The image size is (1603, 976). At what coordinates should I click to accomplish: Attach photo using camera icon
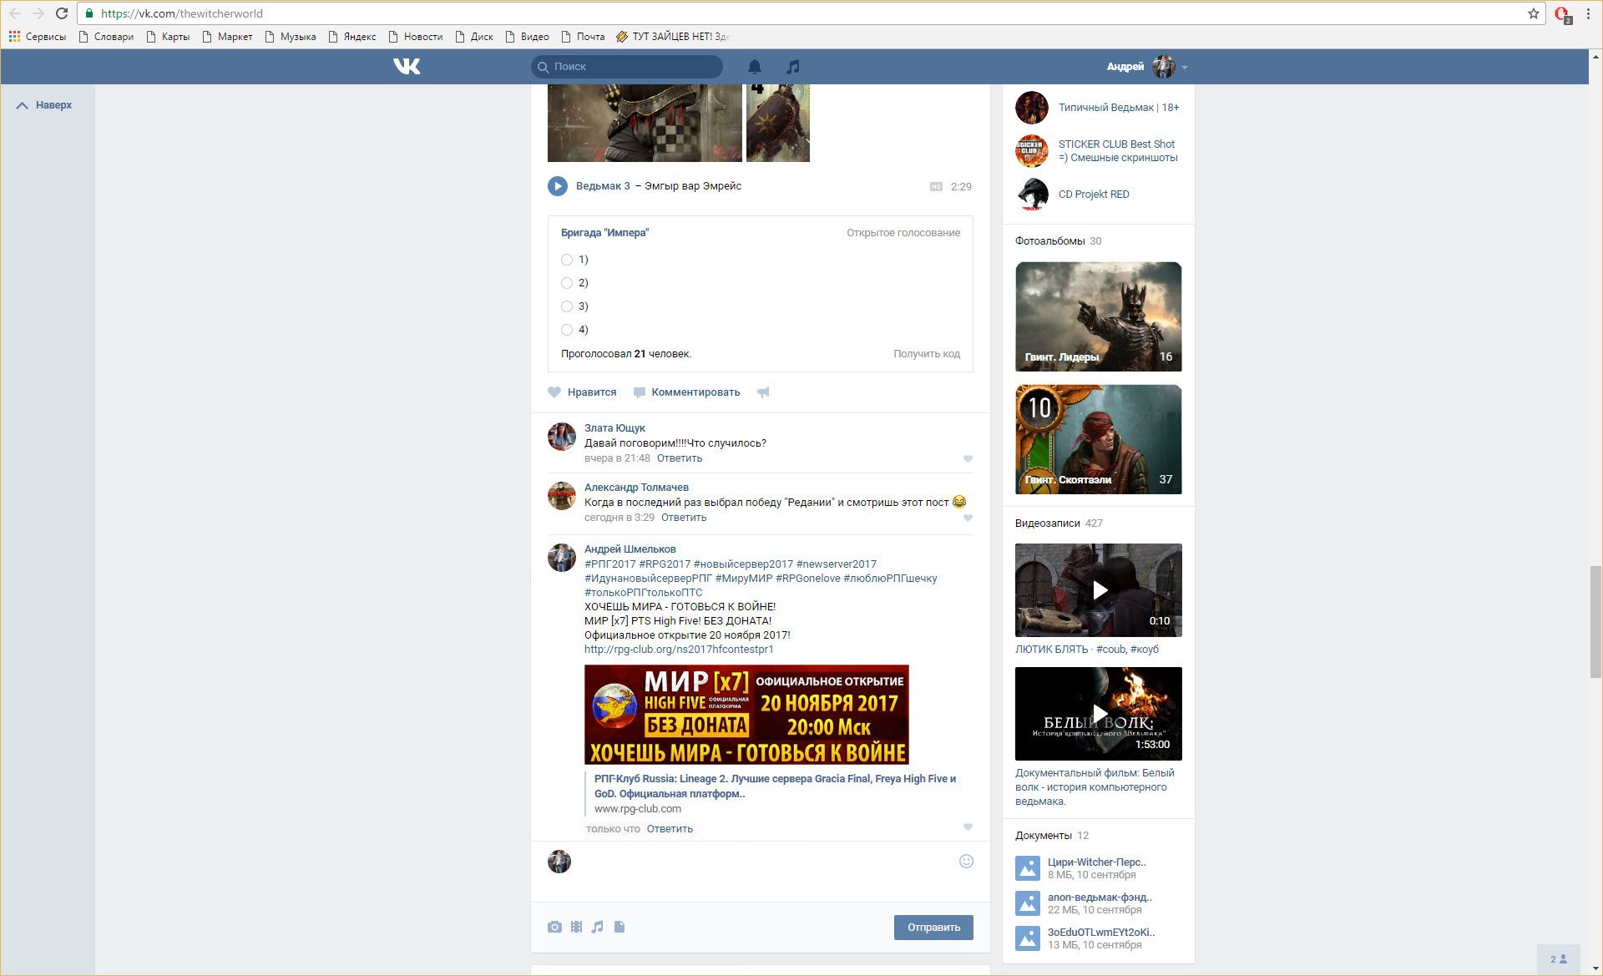point(554,927)
